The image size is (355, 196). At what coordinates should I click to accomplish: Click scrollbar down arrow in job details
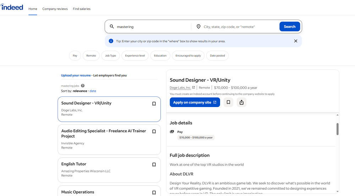click(337, 191)
